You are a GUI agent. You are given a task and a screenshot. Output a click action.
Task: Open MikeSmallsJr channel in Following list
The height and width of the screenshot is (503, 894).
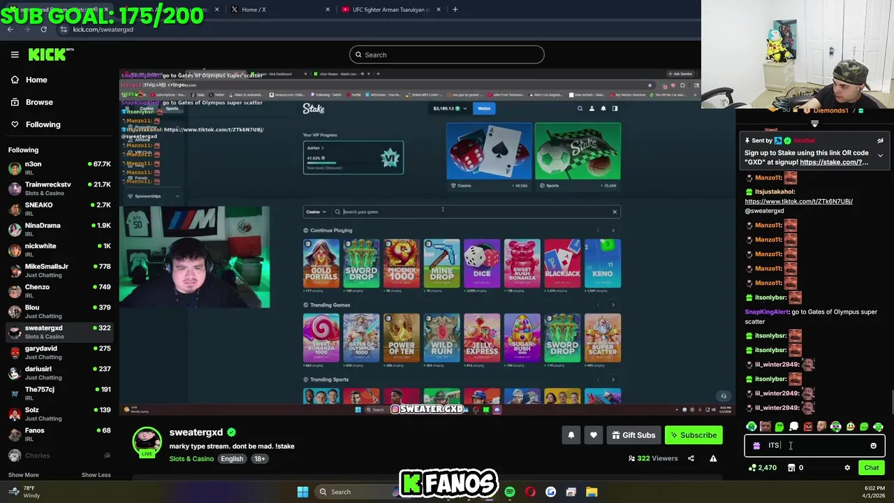[59, 270]
